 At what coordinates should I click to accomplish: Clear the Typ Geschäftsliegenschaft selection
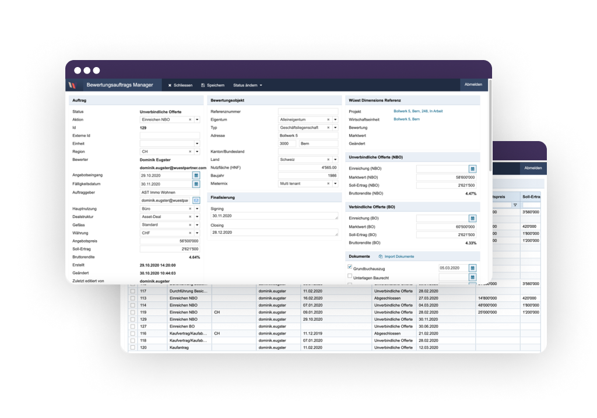328,128
